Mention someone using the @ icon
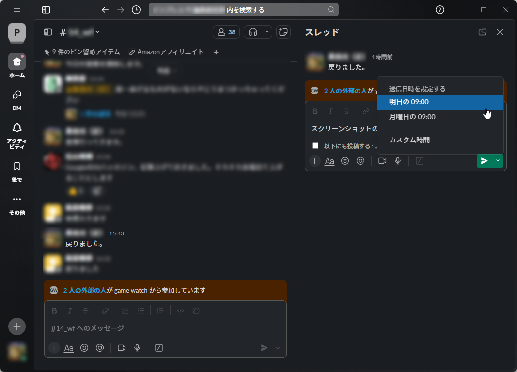517x372 pixels. [x=360, y=161]
